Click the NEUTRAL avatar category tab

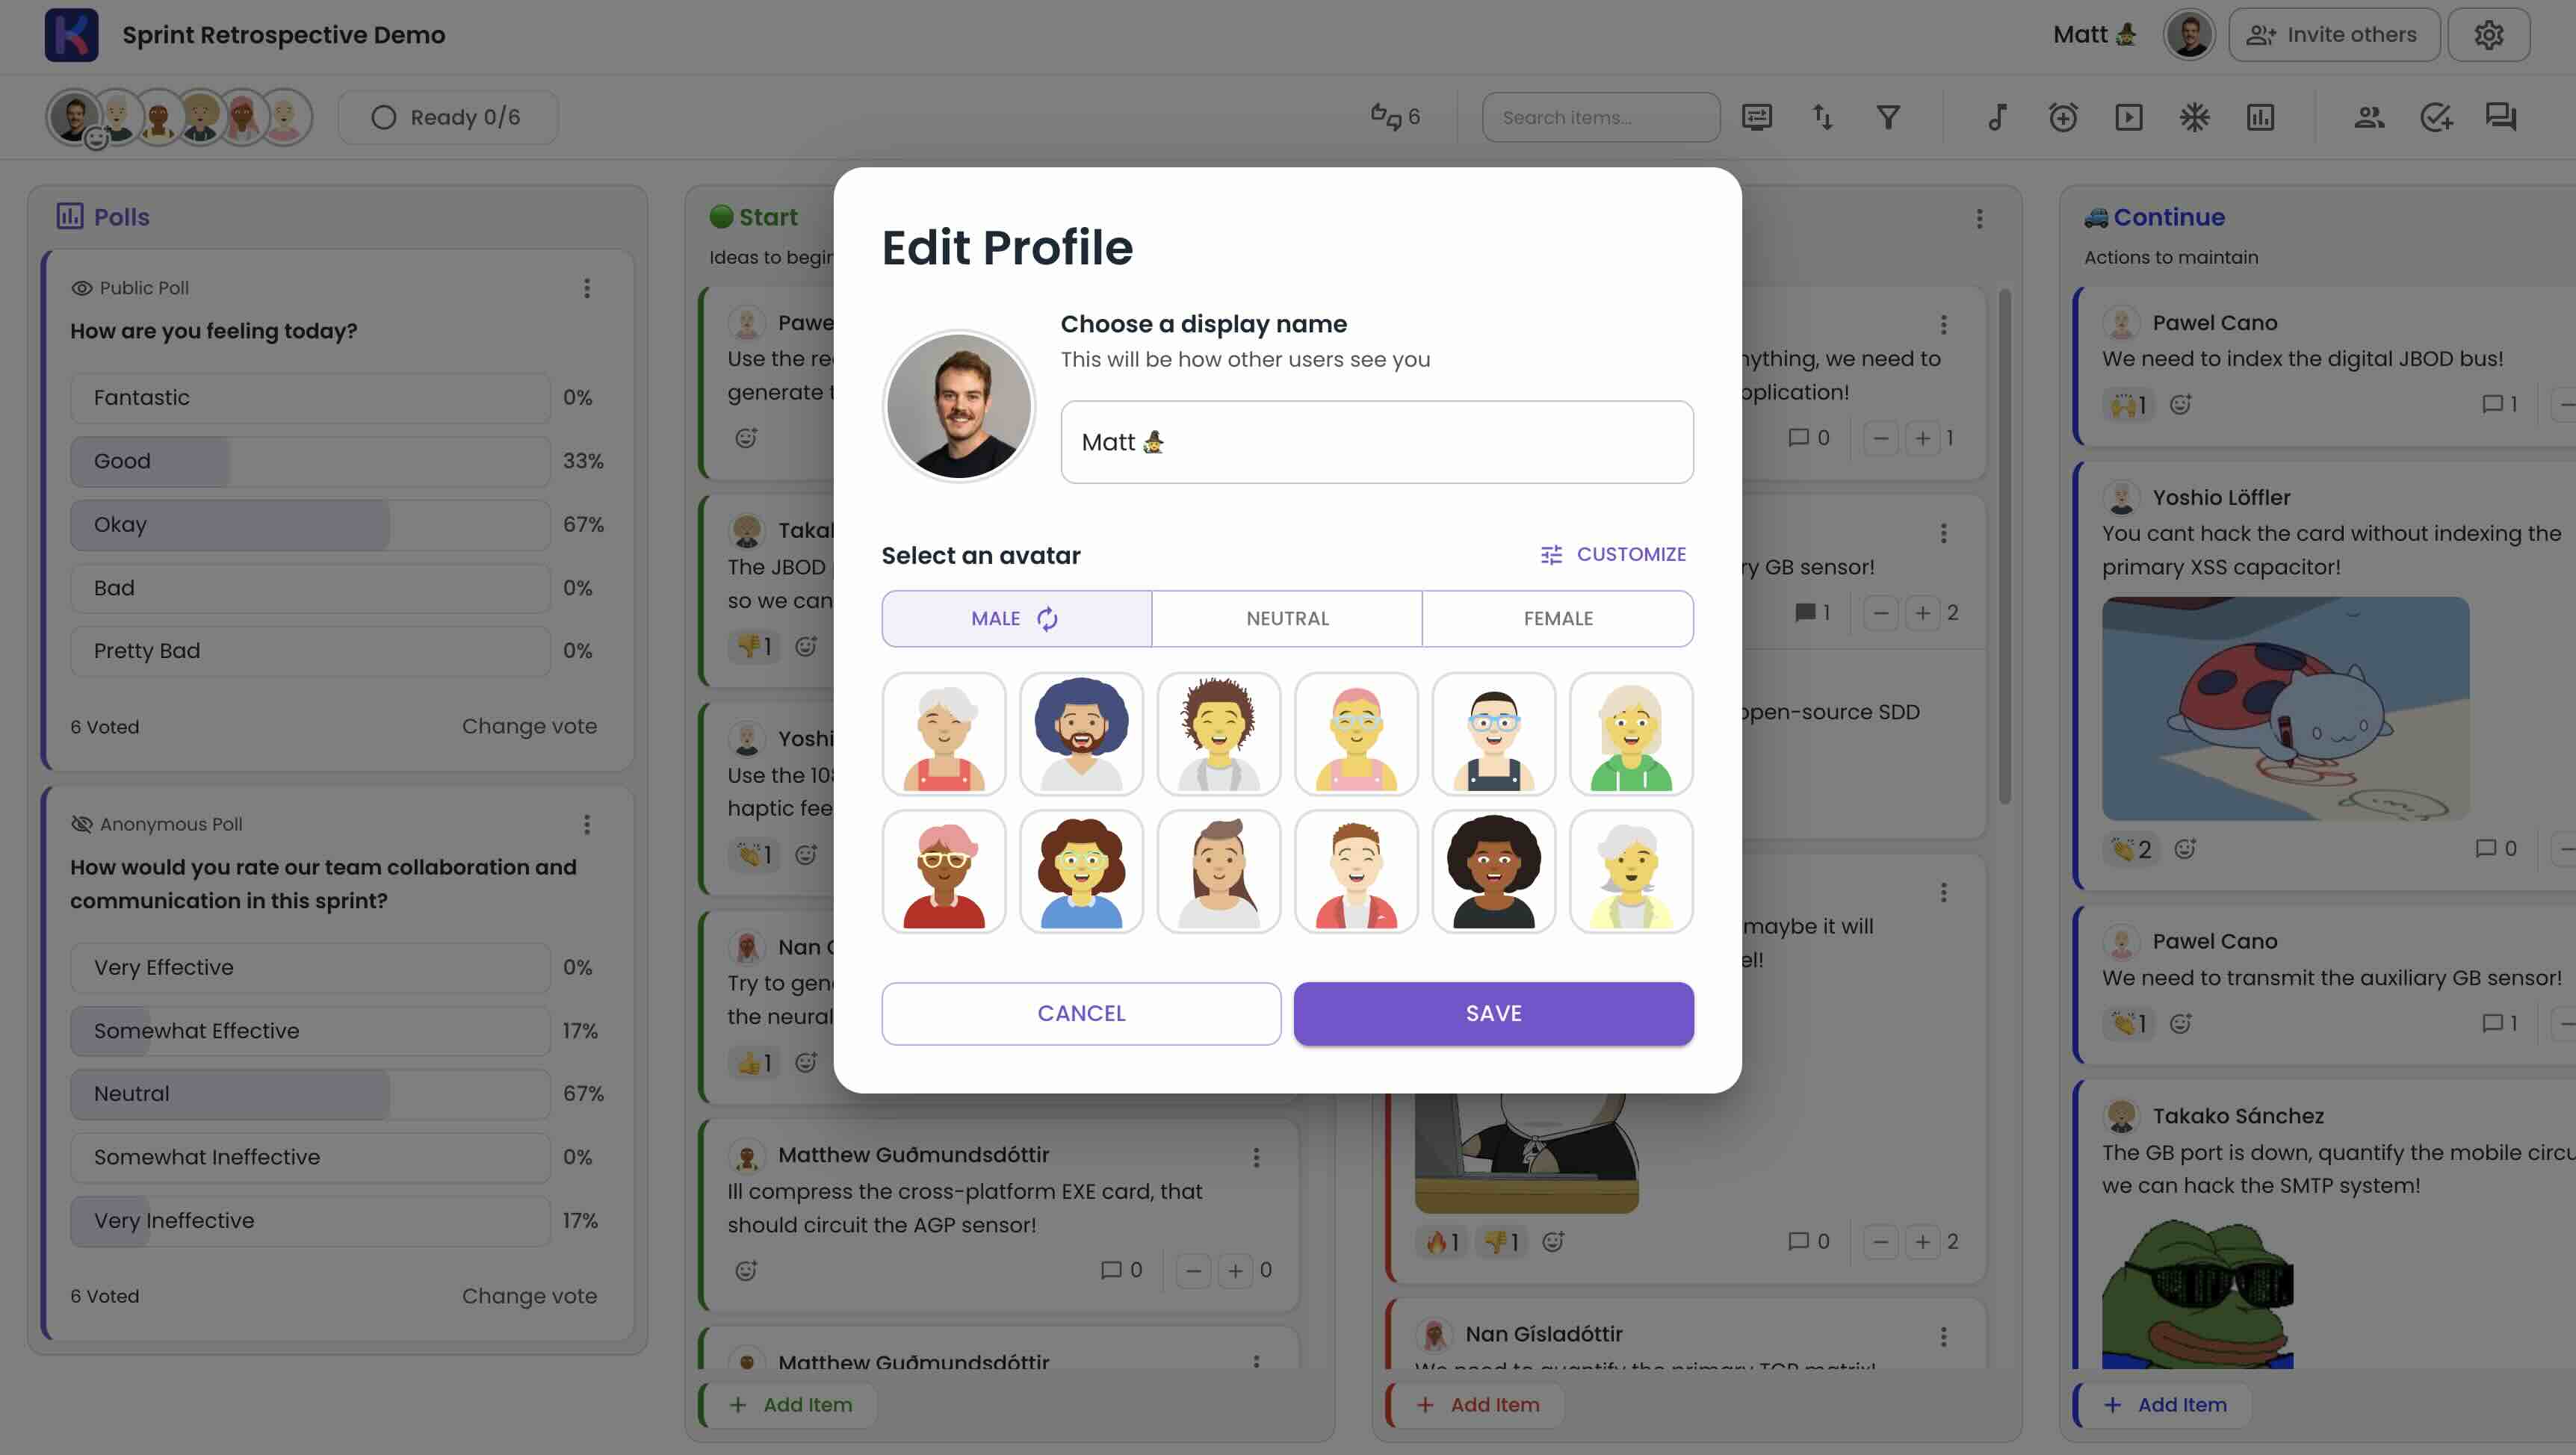pyautogui.click(x=1287, y=617)
